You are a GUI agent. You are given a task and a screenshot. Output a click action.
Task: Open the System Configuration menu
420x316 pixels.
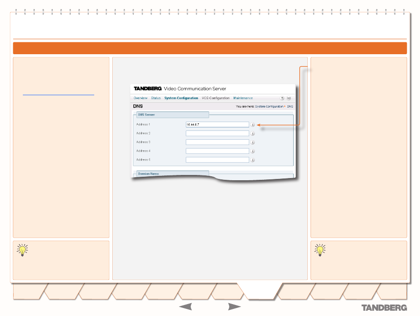coord(181,98)
